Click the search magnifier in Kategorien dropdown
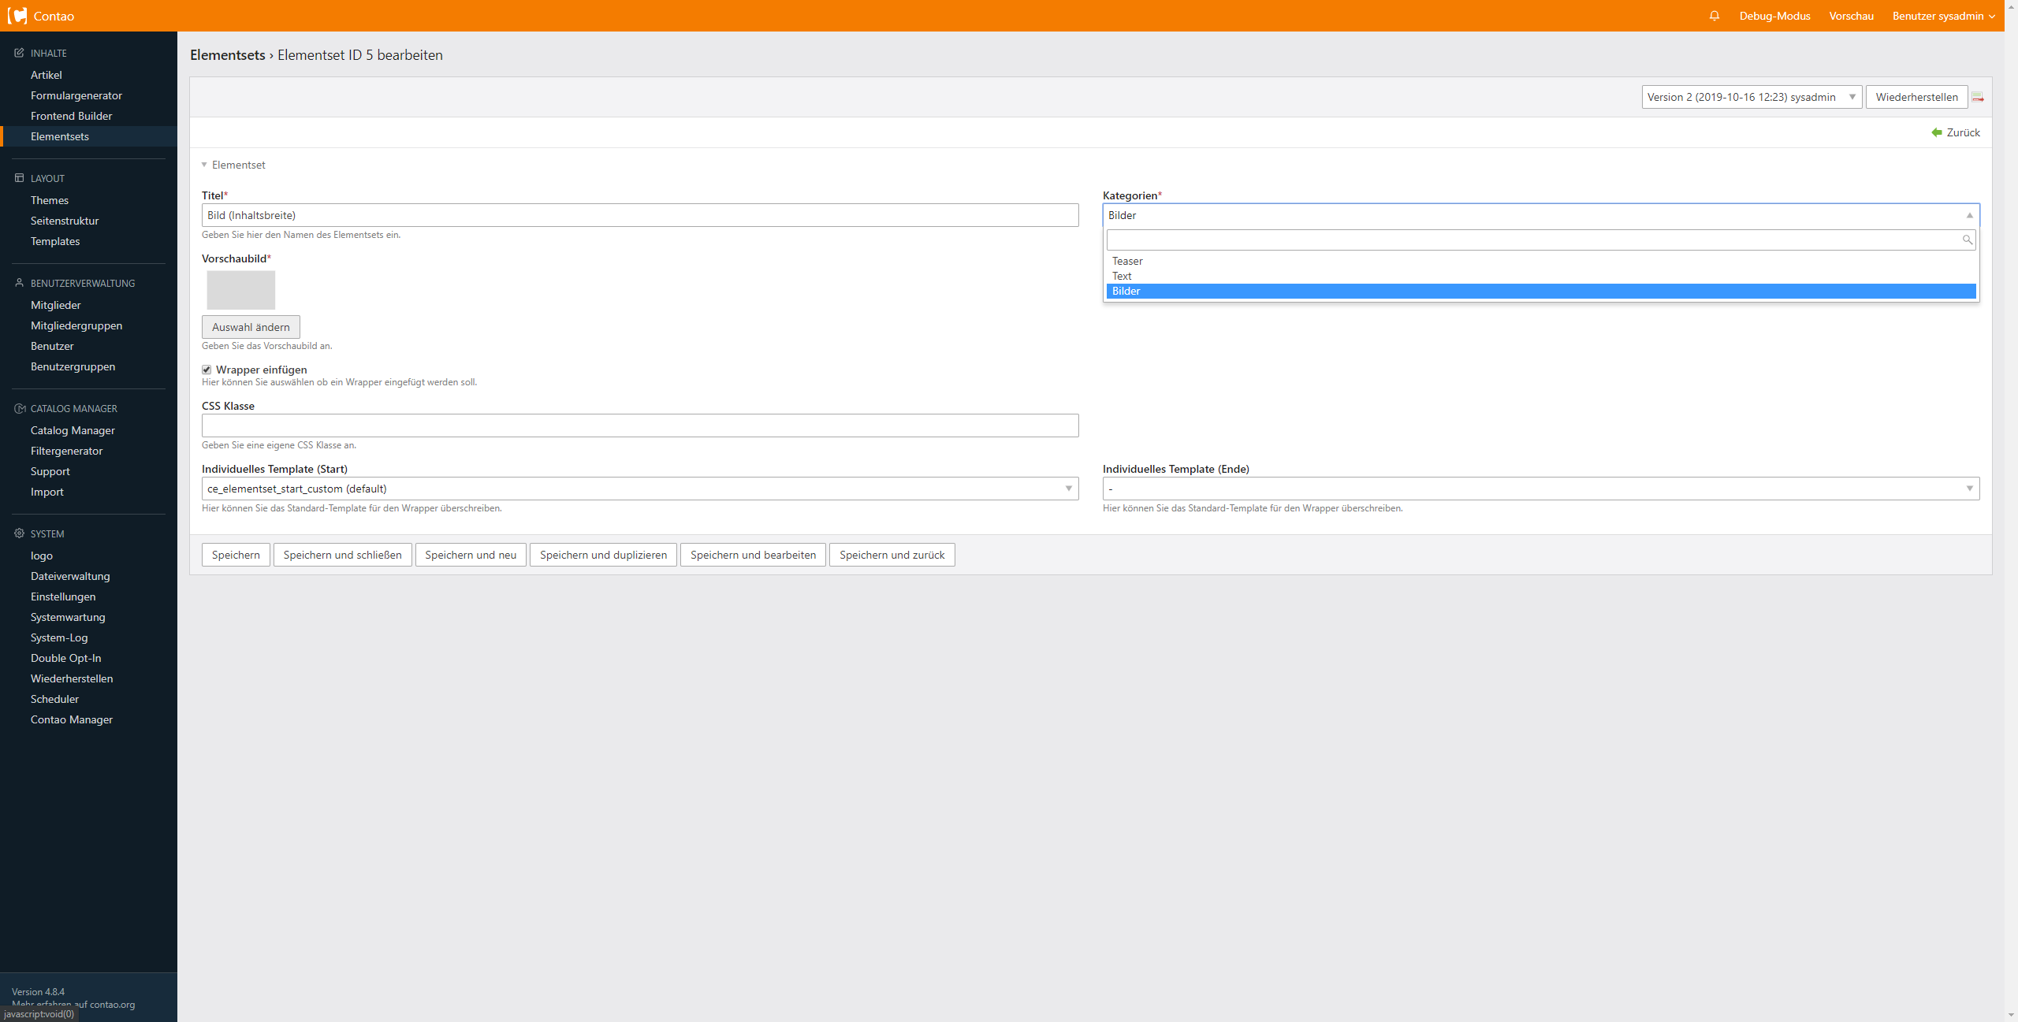2018x1022 pixels. point(1968,240)
